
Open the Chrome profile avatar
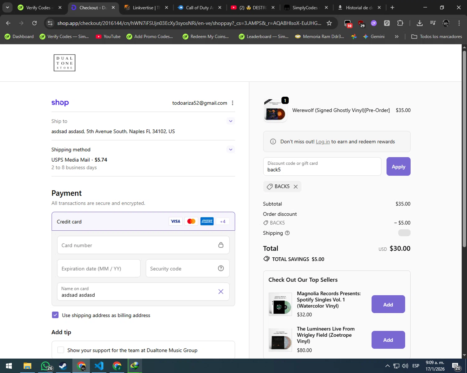click(446, 23)
